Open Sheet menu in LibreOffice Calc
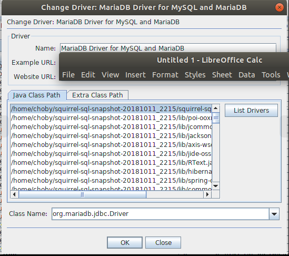Screen dimensions: 289x256 tap(222, 75)
